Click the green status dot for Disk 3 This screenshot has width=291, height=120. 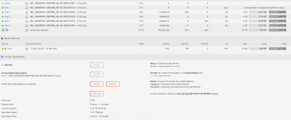pyautogui.click(x=3, y=17)
